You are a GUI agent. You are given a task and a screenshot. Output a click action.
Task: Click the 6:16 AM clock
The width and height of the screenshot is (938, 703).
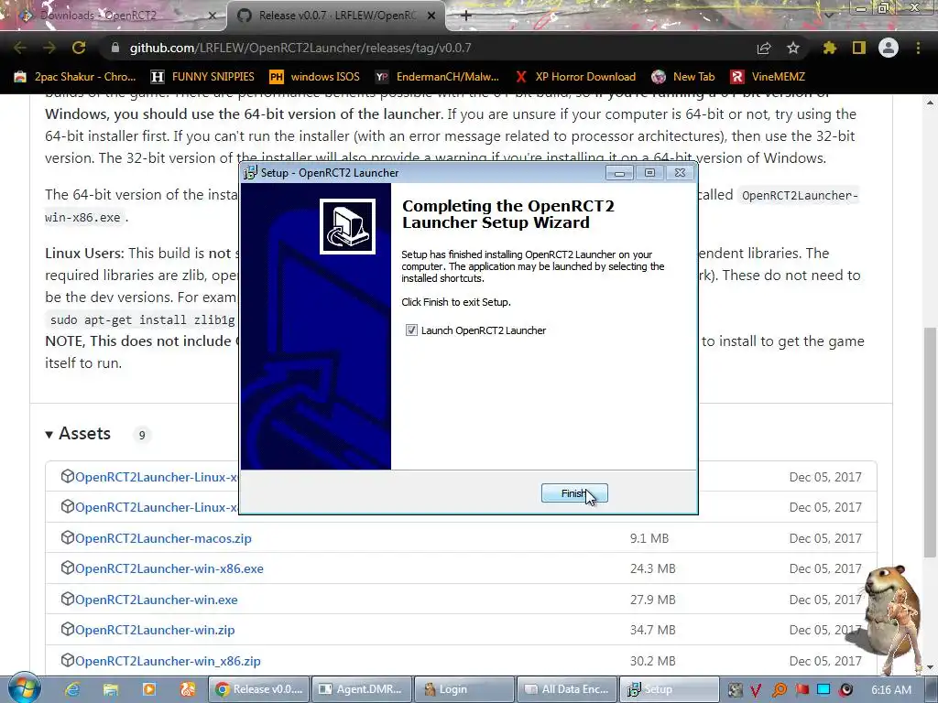(x=891, y=690)
